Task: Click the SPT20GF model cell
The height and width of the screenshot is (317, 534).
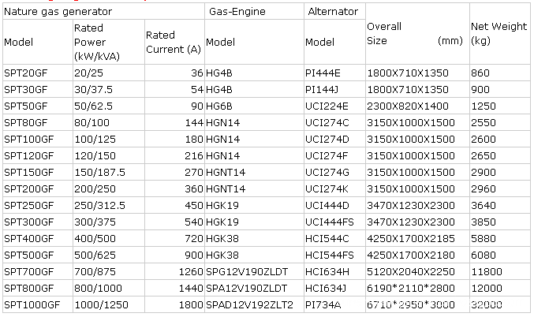Action: coord(38,73)
